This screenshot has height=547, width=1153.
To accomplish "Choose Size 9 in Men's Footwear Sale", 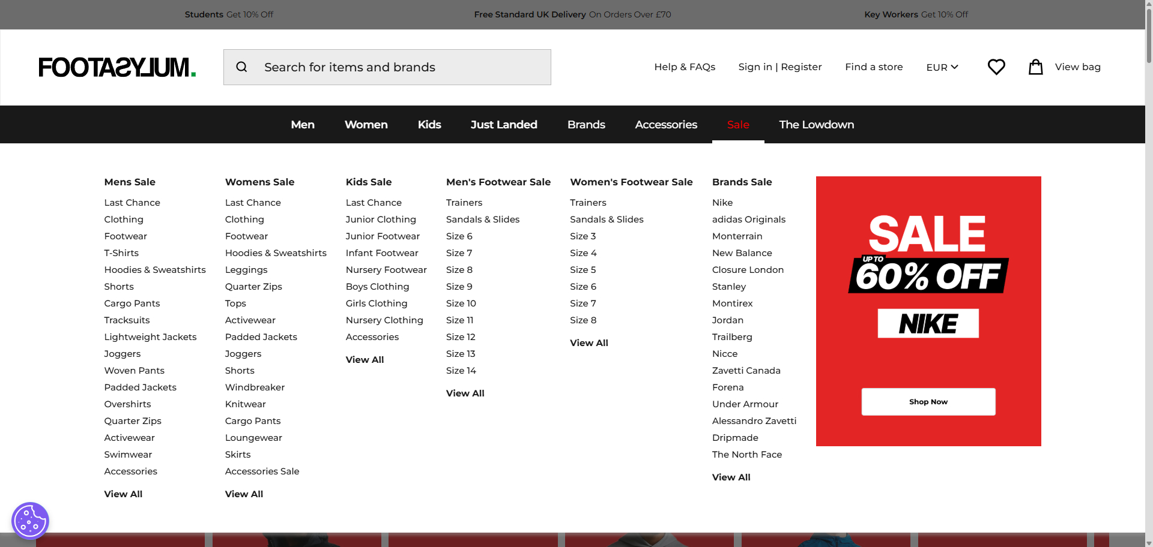I will [459, 287].
